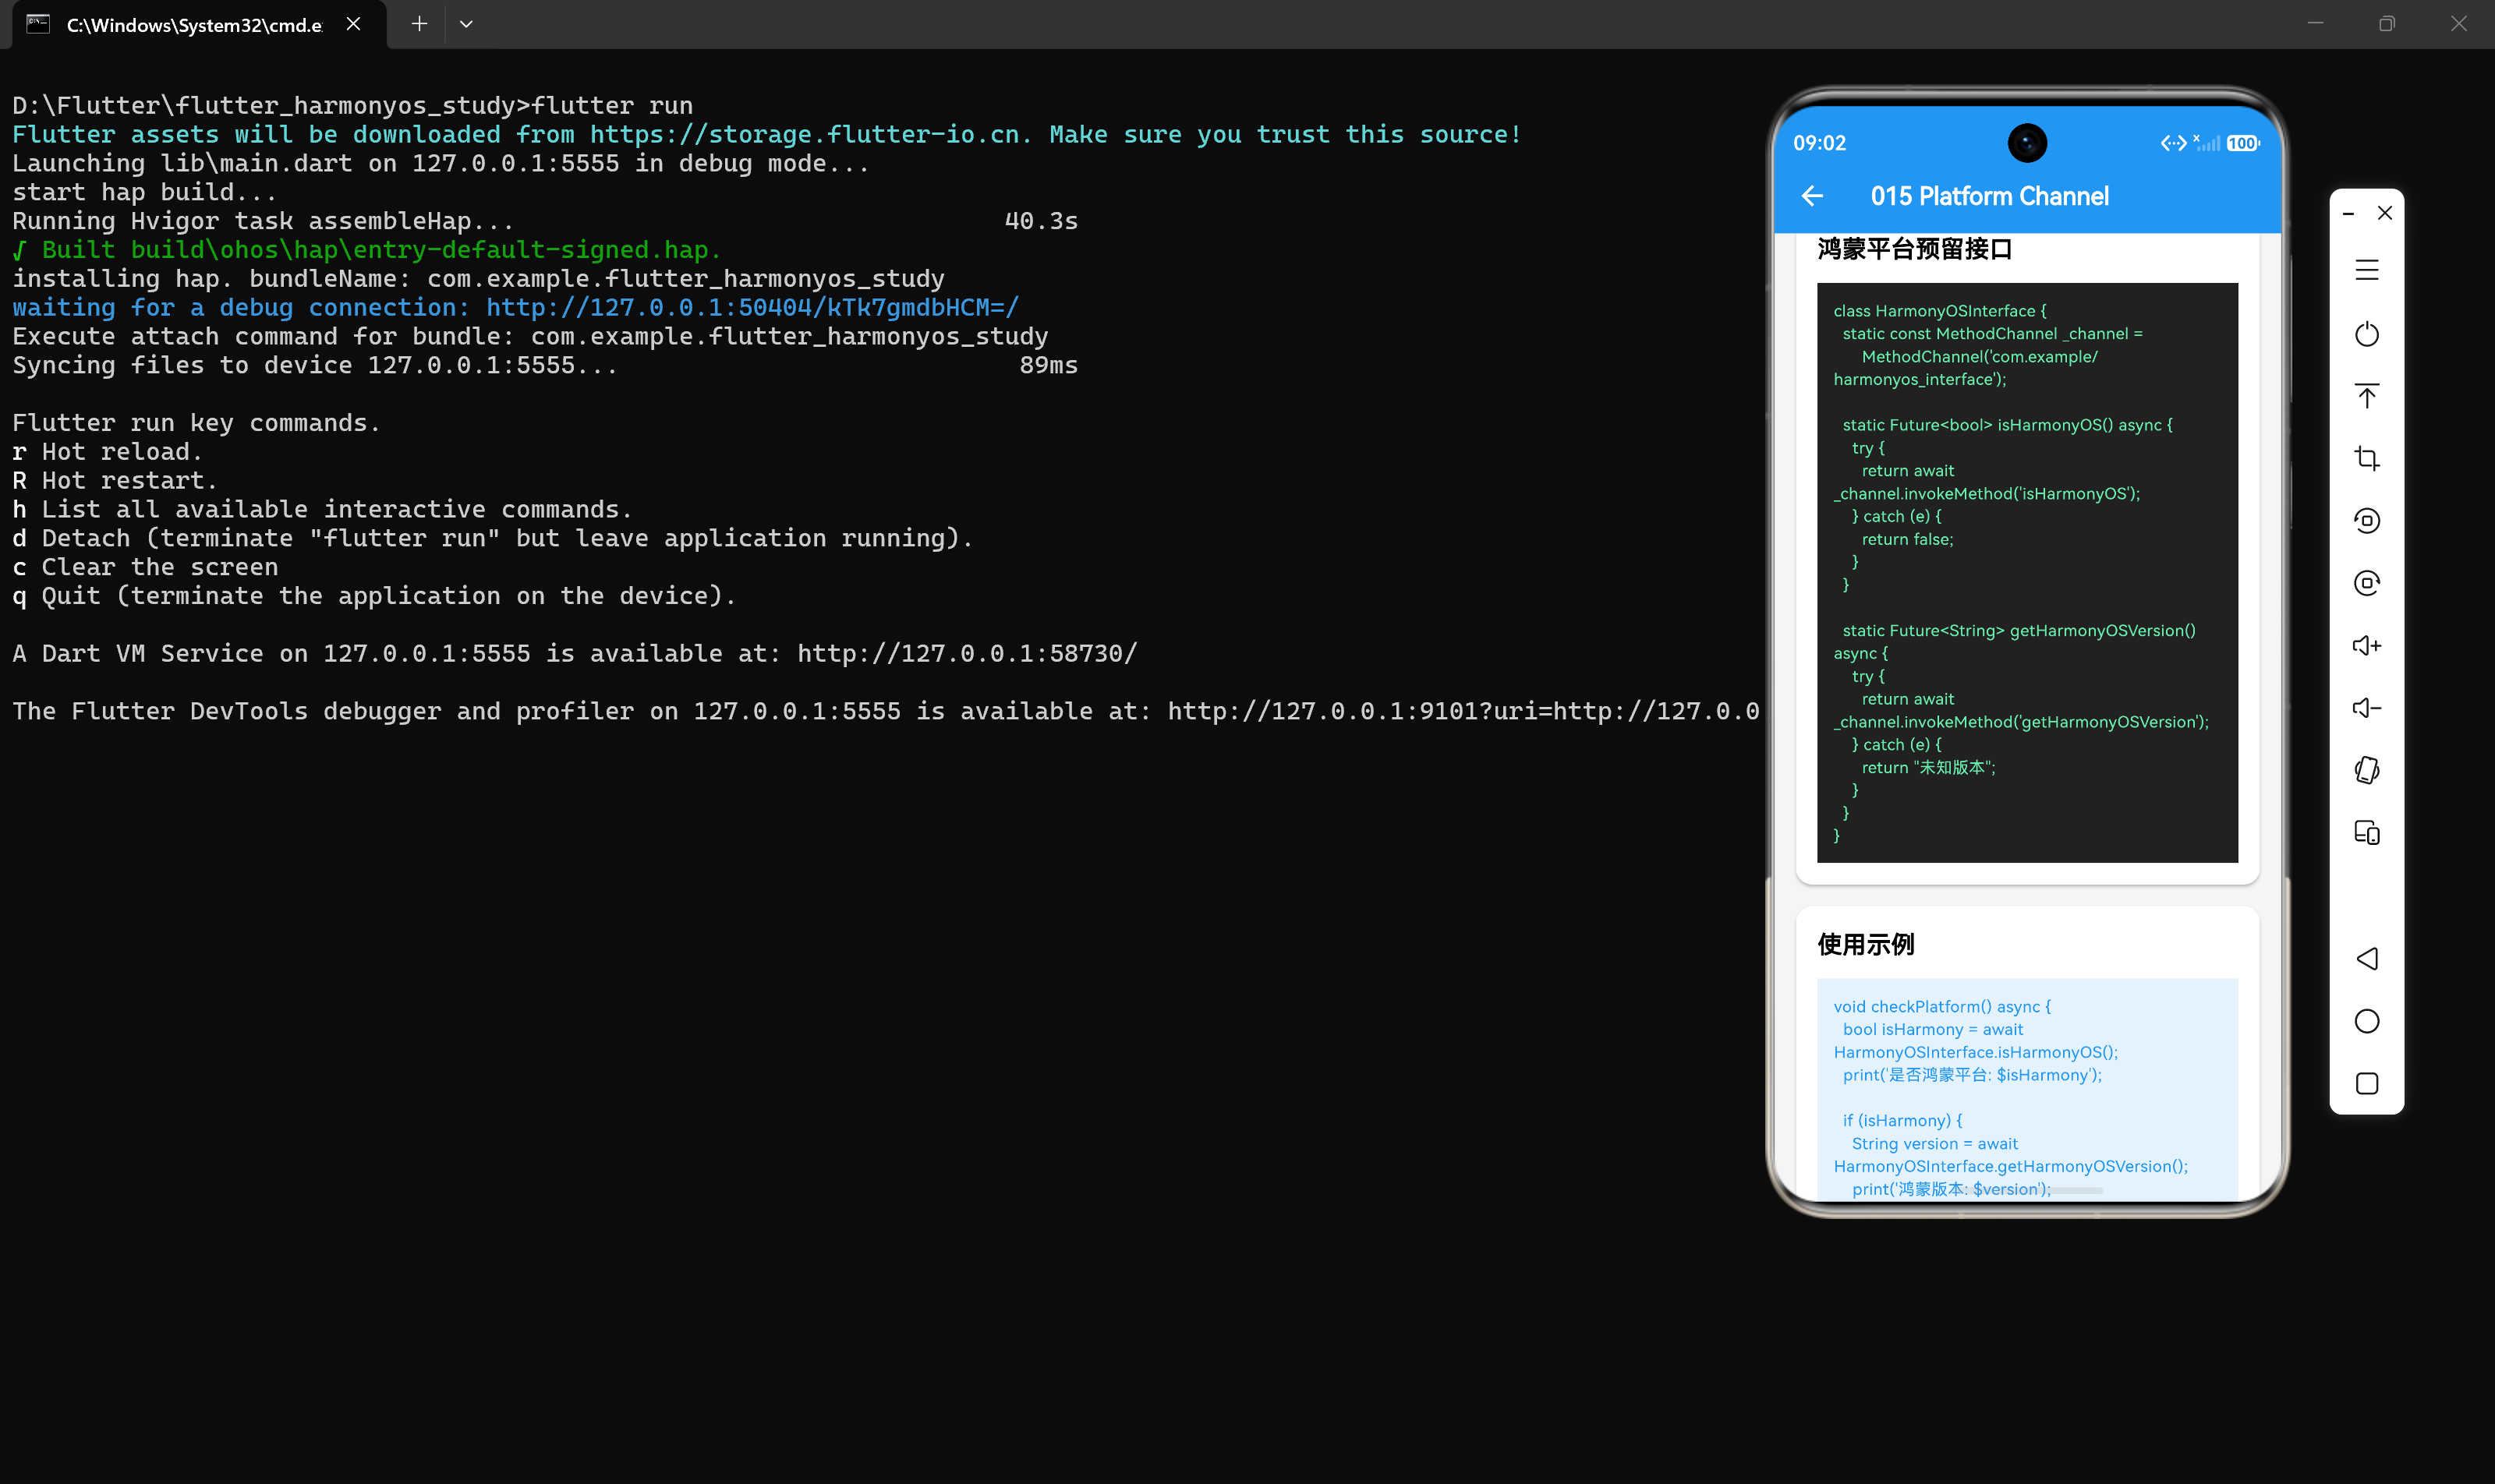Click the multi-device screen icon in emulator toolbar
The width and height of the screenshot is (2495, 1484).
click(x=2366, y=832)
